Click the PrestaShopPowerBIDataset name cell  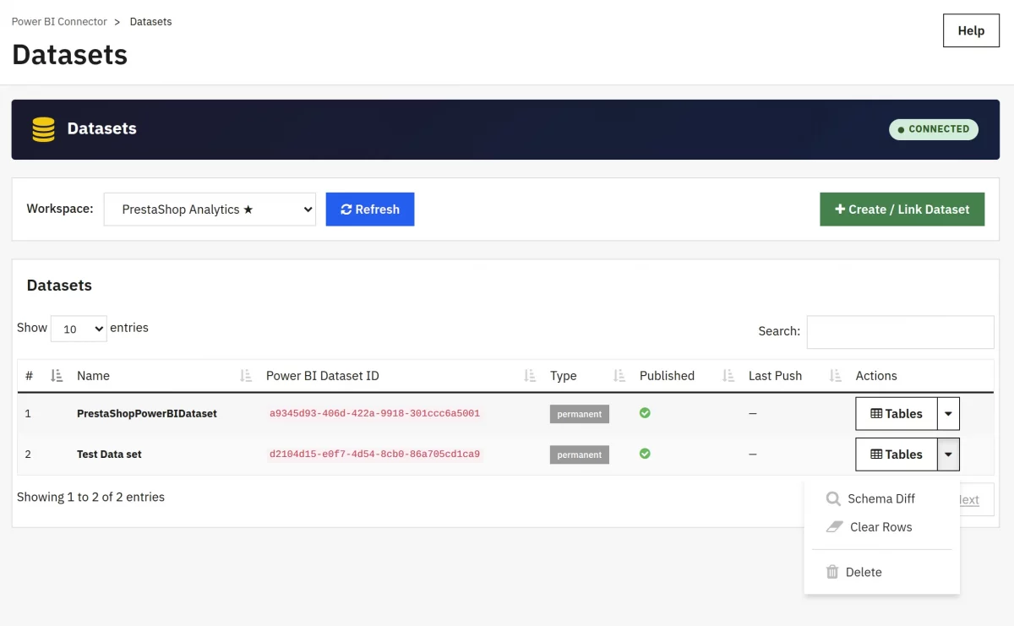[147, 414]
